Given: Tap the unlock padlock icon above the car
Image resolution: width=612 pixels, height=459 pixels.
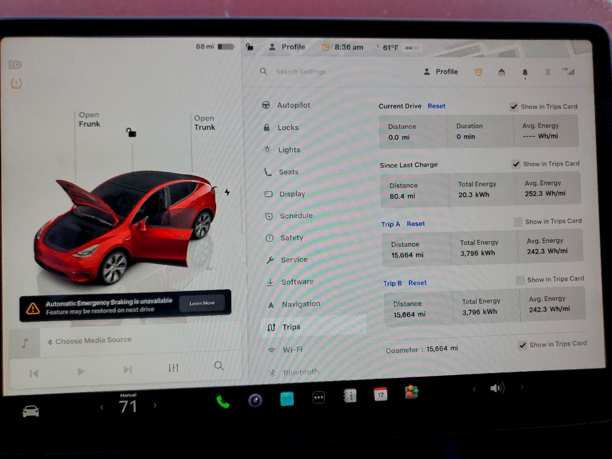Looking at the screenshot, I should 131,132.
